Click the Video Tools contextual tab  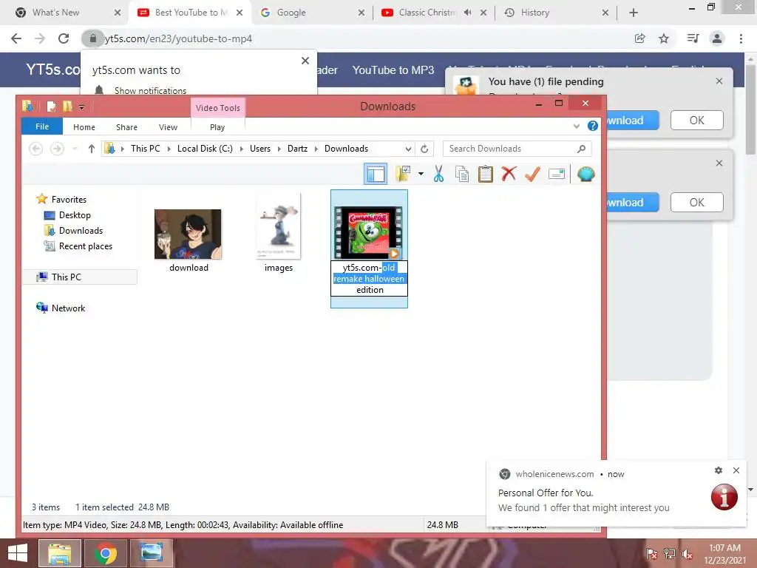pyautogui.click(x=218, y=108)
